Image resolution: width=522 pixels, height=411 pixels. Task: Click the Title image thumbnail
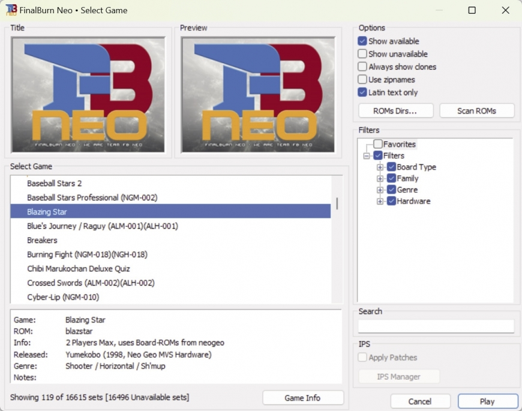[x=88, y=95]
